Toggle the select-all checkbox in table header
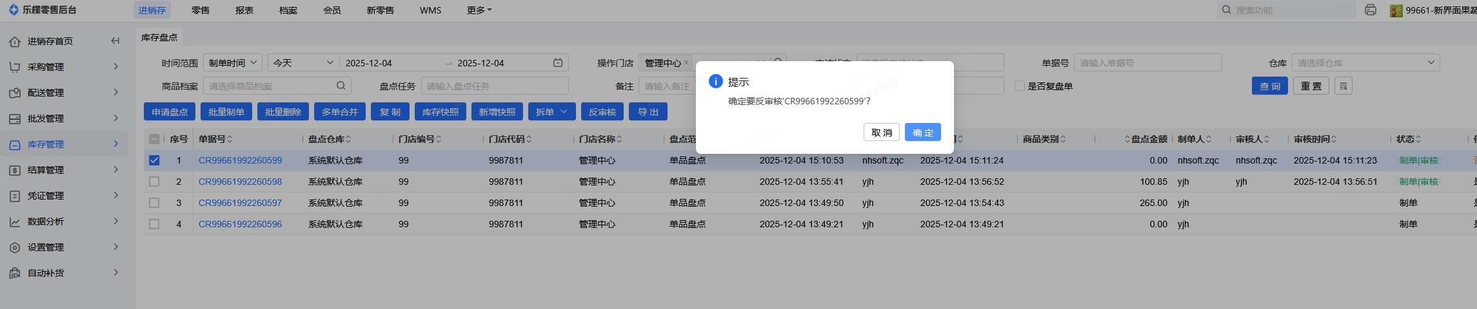 point(154,139)
